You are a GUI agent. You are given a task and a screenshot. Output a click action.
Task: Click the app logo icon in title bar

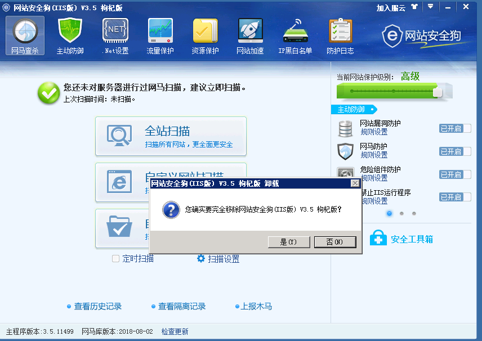click(6, 7)
